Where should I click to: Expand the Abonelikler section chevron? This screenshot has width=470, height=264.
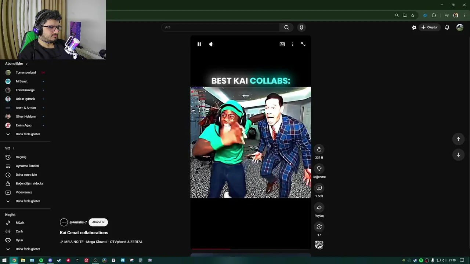[x=26, y=64]
